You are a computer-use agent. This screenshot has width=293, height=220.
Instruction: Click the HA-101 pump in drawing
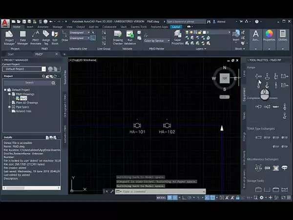[x=137, y=125]
